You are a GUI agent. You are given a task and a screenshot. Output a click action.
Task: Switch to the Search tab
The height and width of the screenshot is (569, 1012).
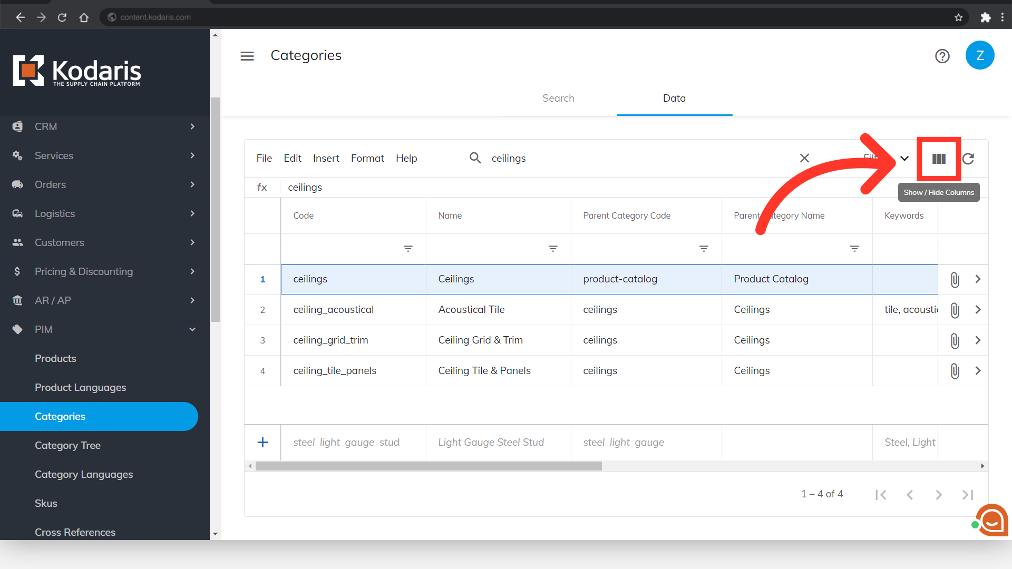[x=558, y=99]
